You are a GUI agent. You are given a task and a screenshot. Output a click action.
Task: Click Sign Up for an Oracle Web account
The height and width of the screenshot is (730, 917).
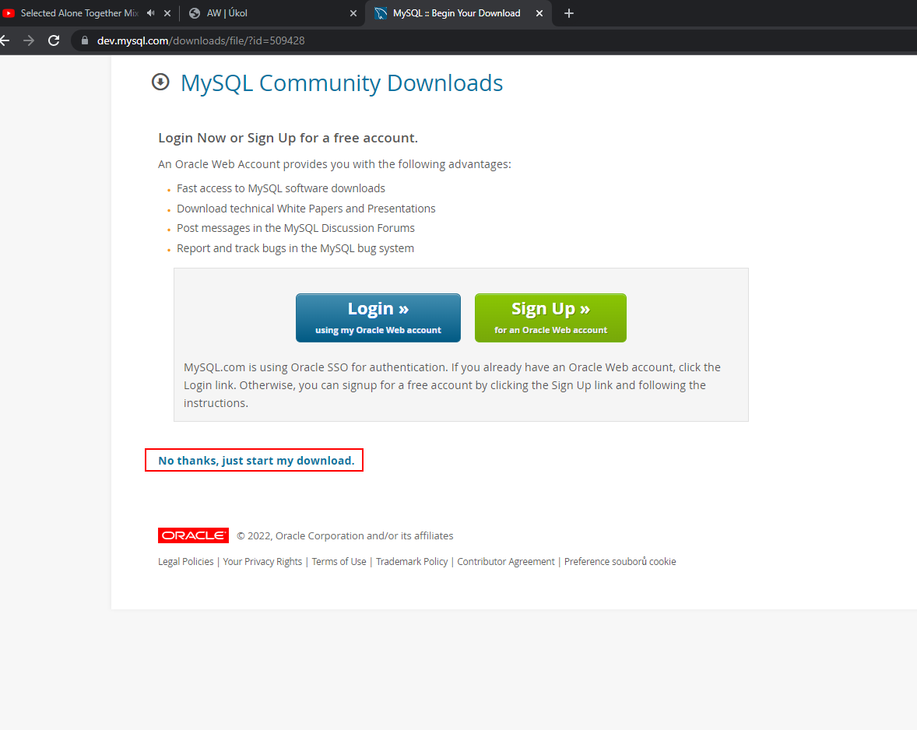point(551,318)
